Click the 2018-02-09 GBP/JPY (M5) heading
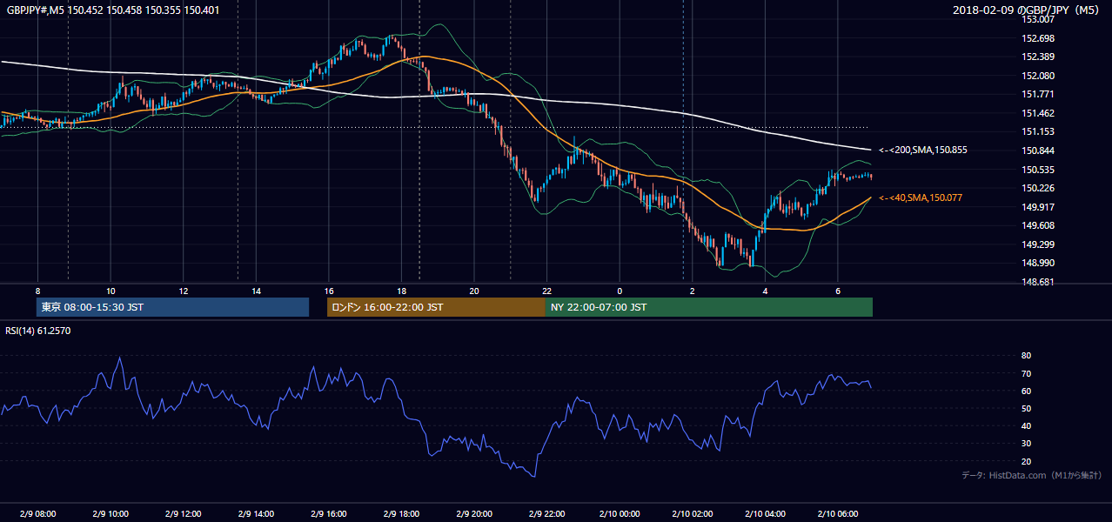This screenshot has height=522, width=1112. (1028, 10)
